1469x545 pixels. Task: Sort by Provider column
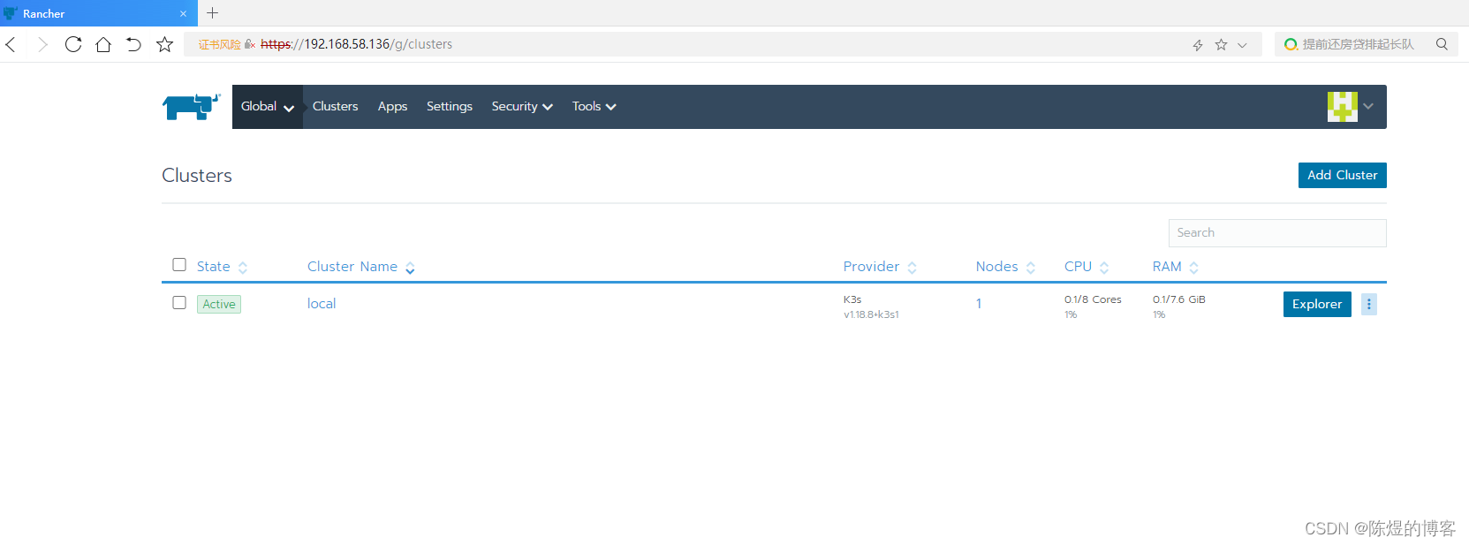click(880, 267)
